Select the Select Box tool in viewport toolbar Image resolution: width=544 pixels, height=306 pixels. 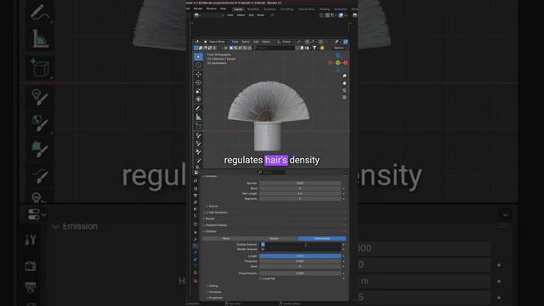click(x=198, y=57)
